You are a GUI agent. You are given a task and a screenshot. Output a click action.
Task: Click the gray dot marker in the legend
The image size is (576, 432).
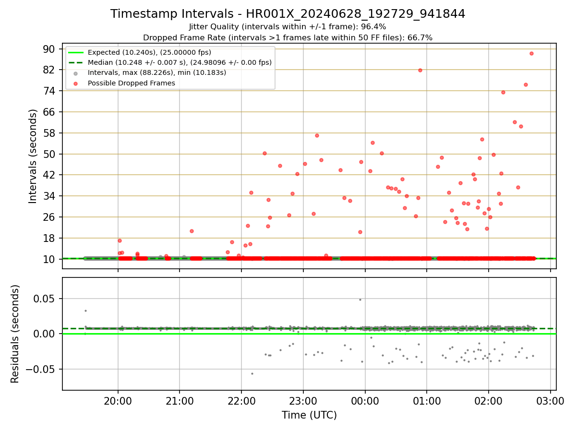[76, 73]
